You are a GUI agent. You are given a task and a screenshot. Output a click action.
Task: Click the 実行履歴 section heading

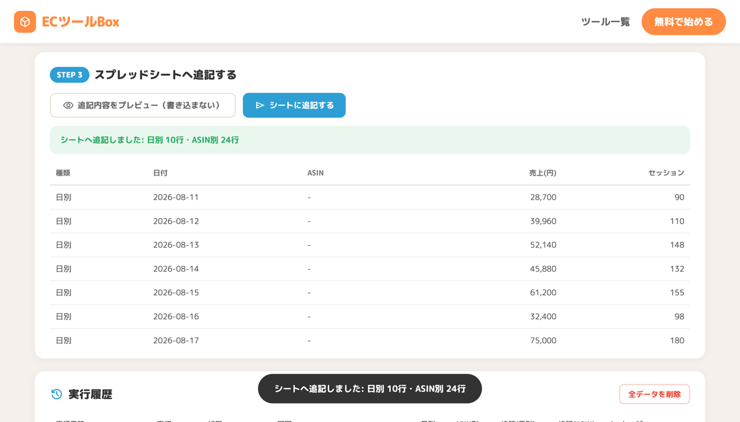point(90,394)
